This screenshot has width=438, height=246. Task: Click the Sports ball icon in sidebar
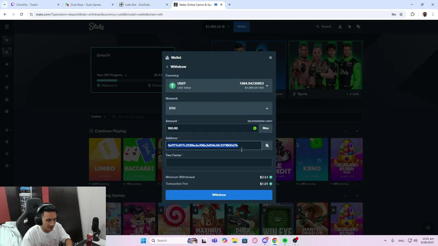point(7,52)
